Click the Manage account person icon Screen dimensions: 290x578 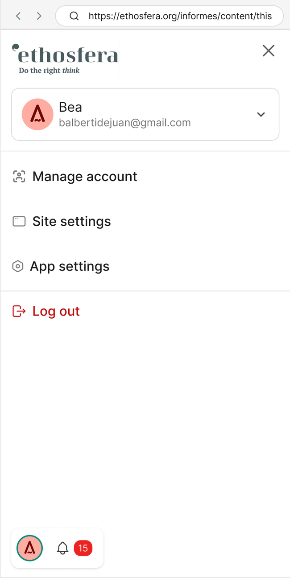[x=19, y=177]
